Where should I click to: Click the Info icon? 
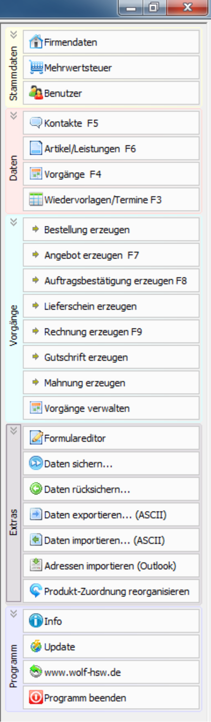tap(36, 621)
